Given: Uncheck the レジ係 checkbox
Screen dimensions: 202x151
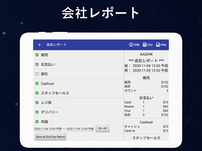Looking at the screenshot, I should click(37, 103).
